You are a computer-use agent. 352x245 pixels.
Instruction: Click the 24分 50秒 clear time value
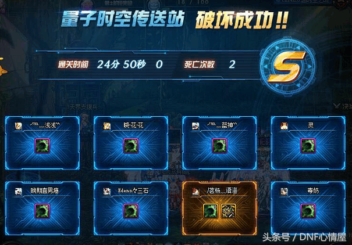pyautogui.click(x=122, y=64)
